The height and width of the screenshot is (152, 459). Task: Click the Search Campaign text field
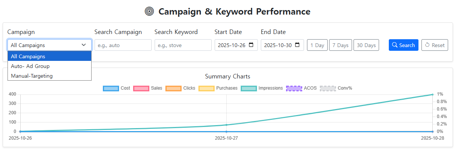(123, 45)
